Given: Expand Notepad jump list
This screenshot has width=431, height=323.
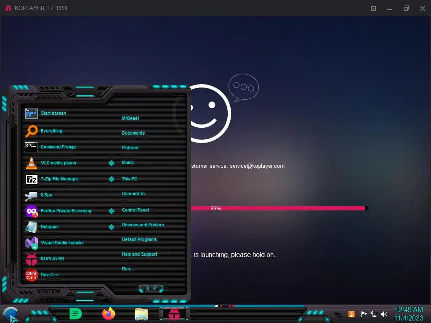Looking at the screenshot, I should pyautogui.click(x=111, y=227).
